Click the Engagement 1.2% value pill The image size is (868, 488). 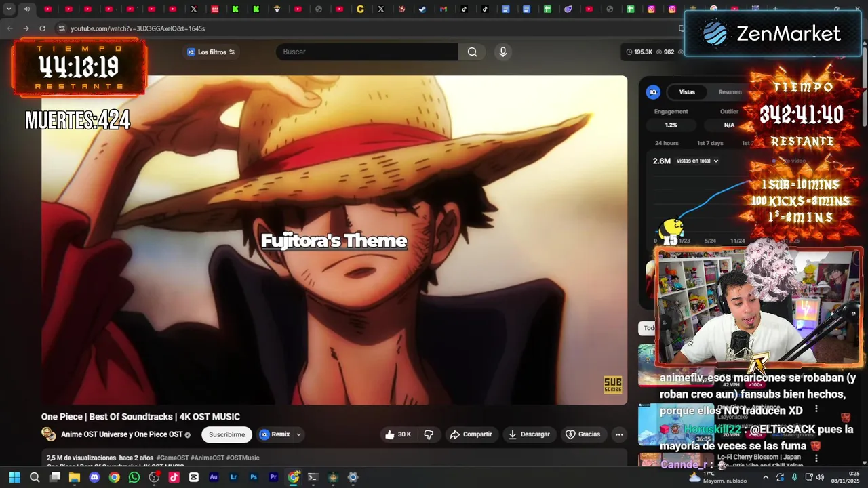pos(671,125)
